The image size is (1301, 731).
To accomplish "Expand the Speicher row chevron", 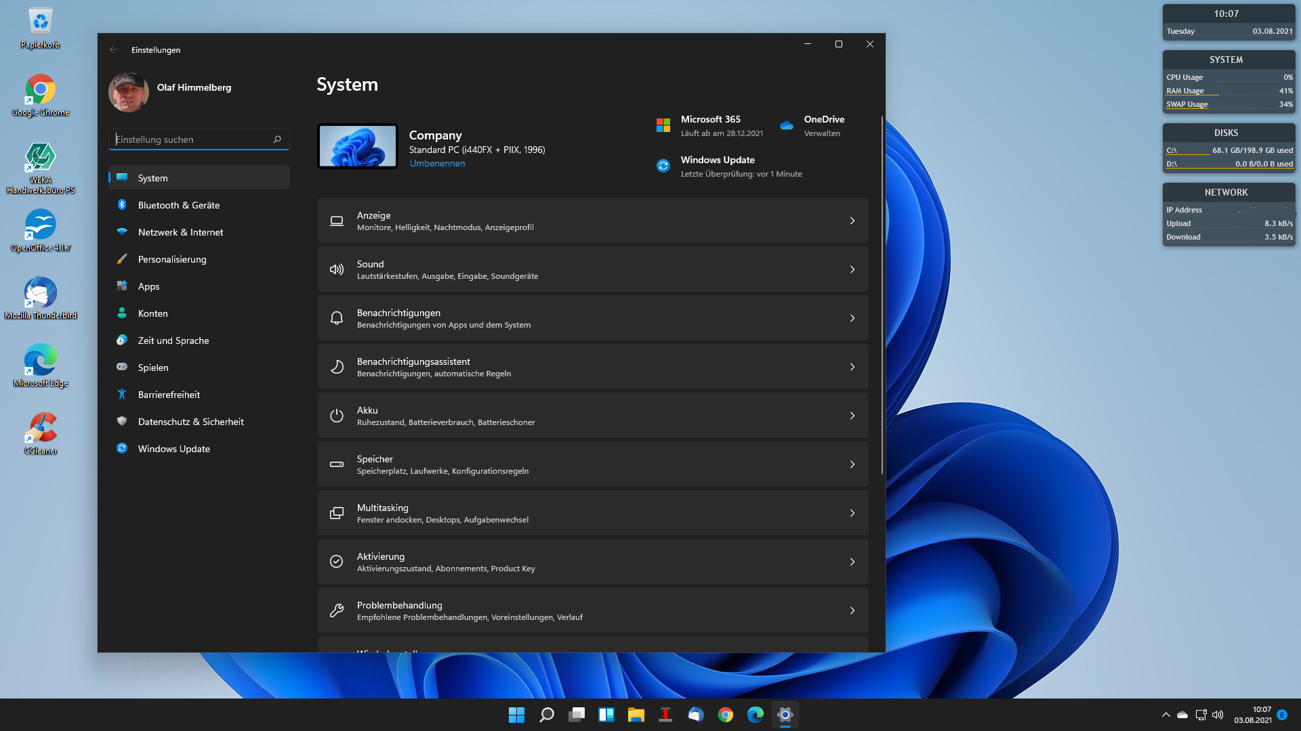I will click(x=852, y=464).
